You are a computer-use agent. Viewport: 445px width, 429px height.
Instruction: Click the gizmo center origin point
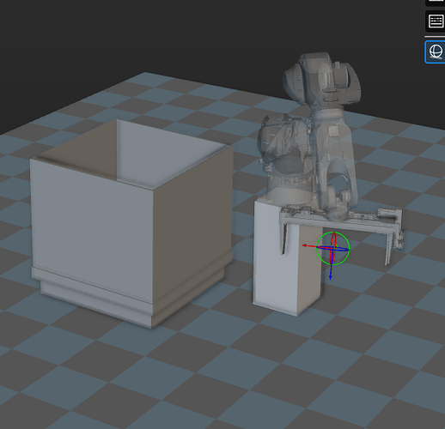pyautogui.click(x=332, y=249)
